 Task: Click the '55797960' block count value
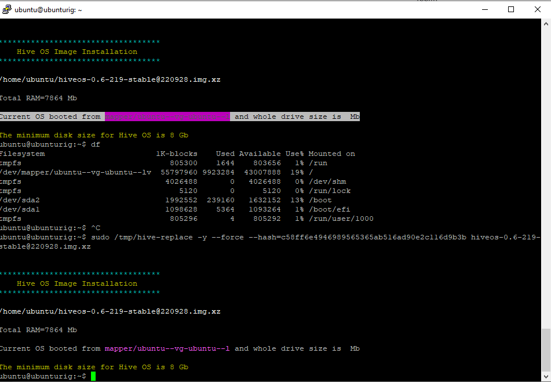point(179,173)
